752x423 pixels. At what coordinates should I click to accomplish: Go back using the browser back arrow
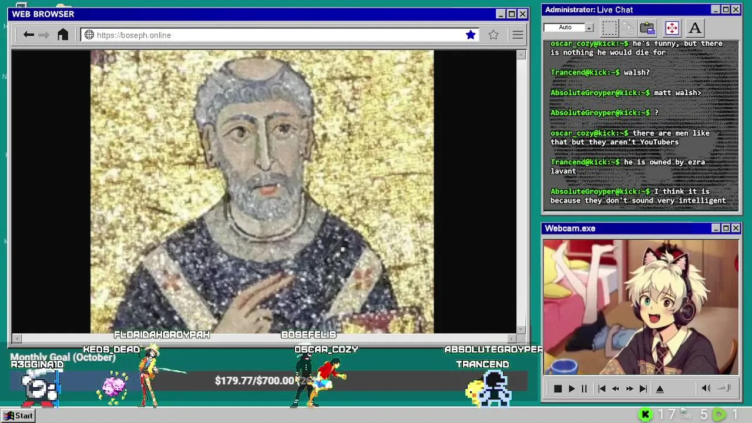tap(28, 35)
